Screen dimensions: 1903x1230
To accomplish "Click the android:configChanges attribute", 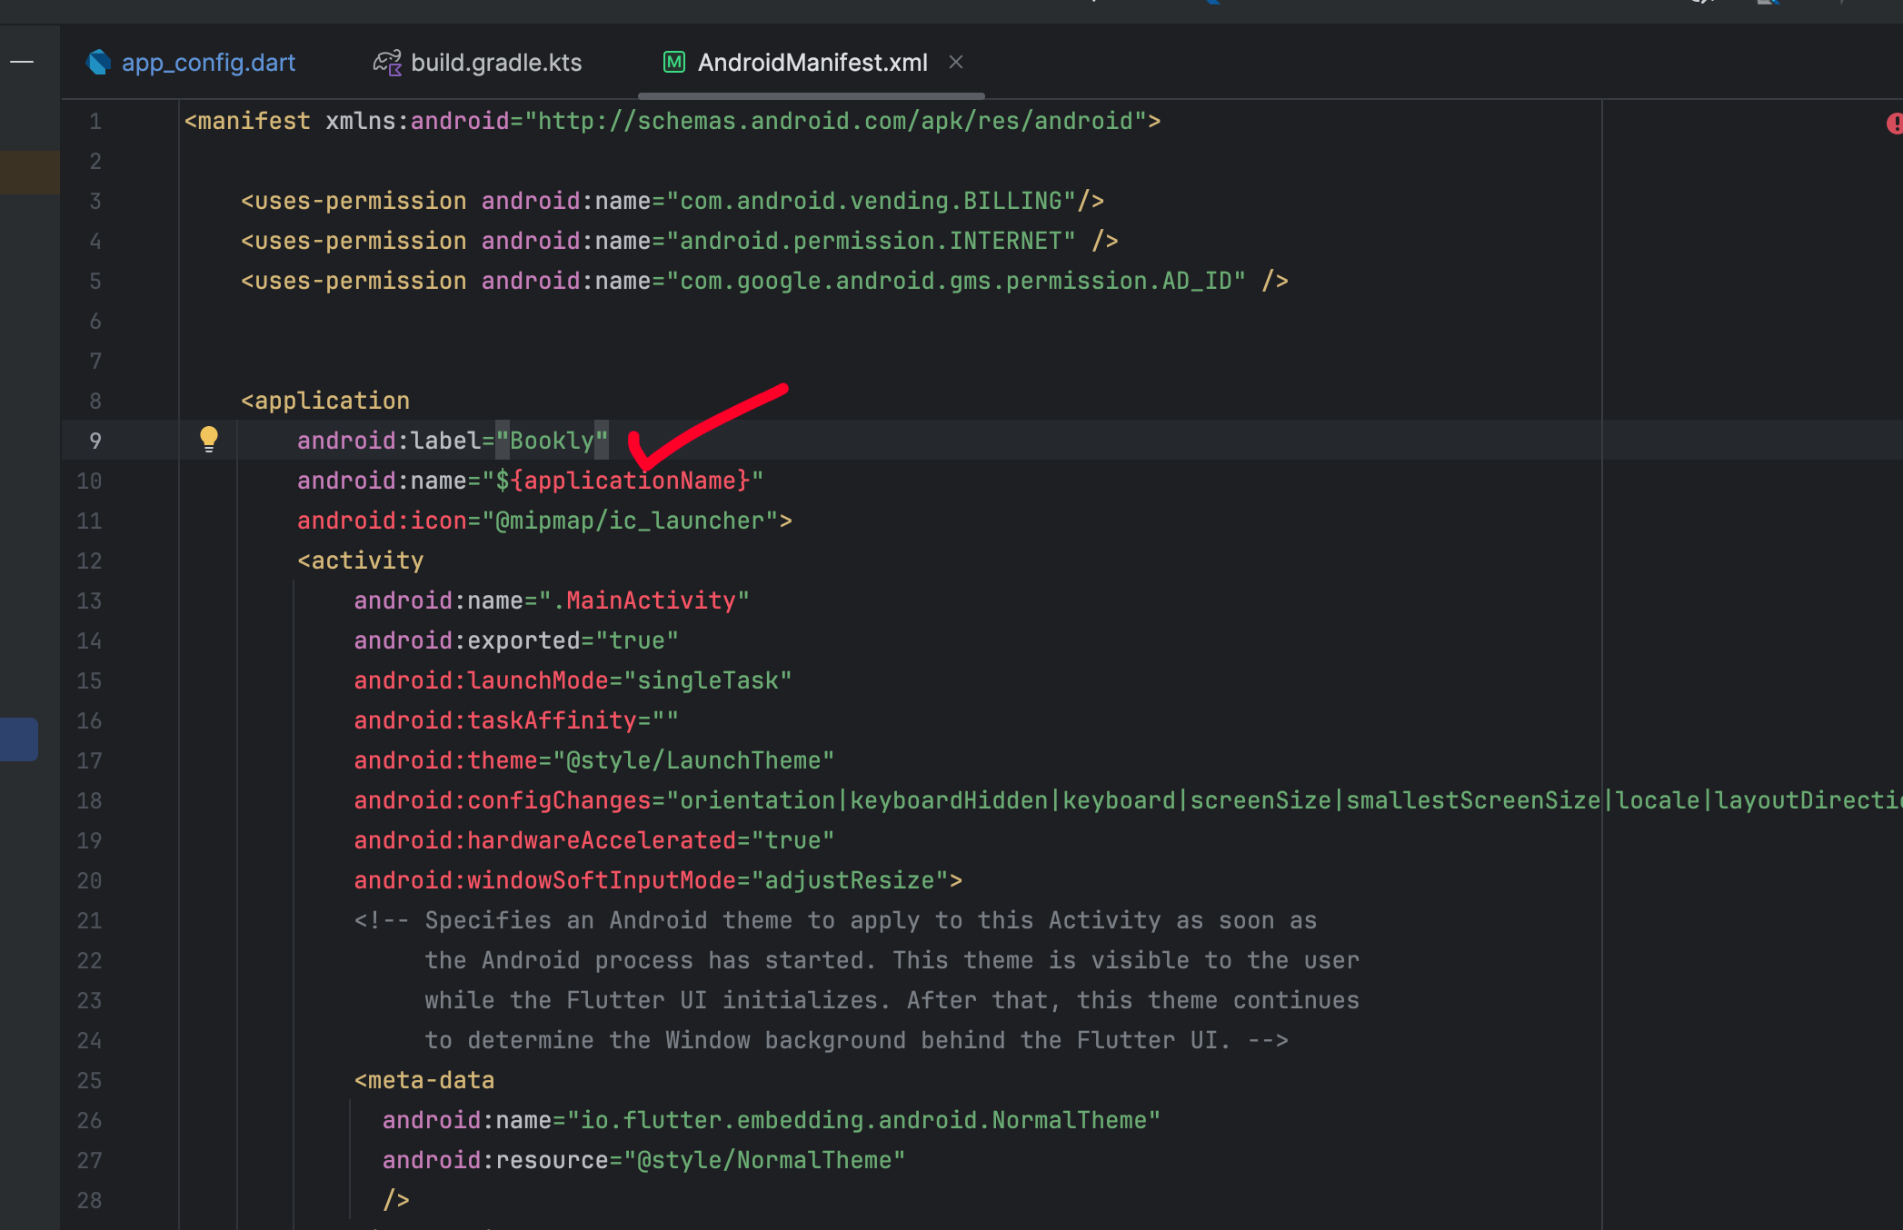I will [503, 800].
